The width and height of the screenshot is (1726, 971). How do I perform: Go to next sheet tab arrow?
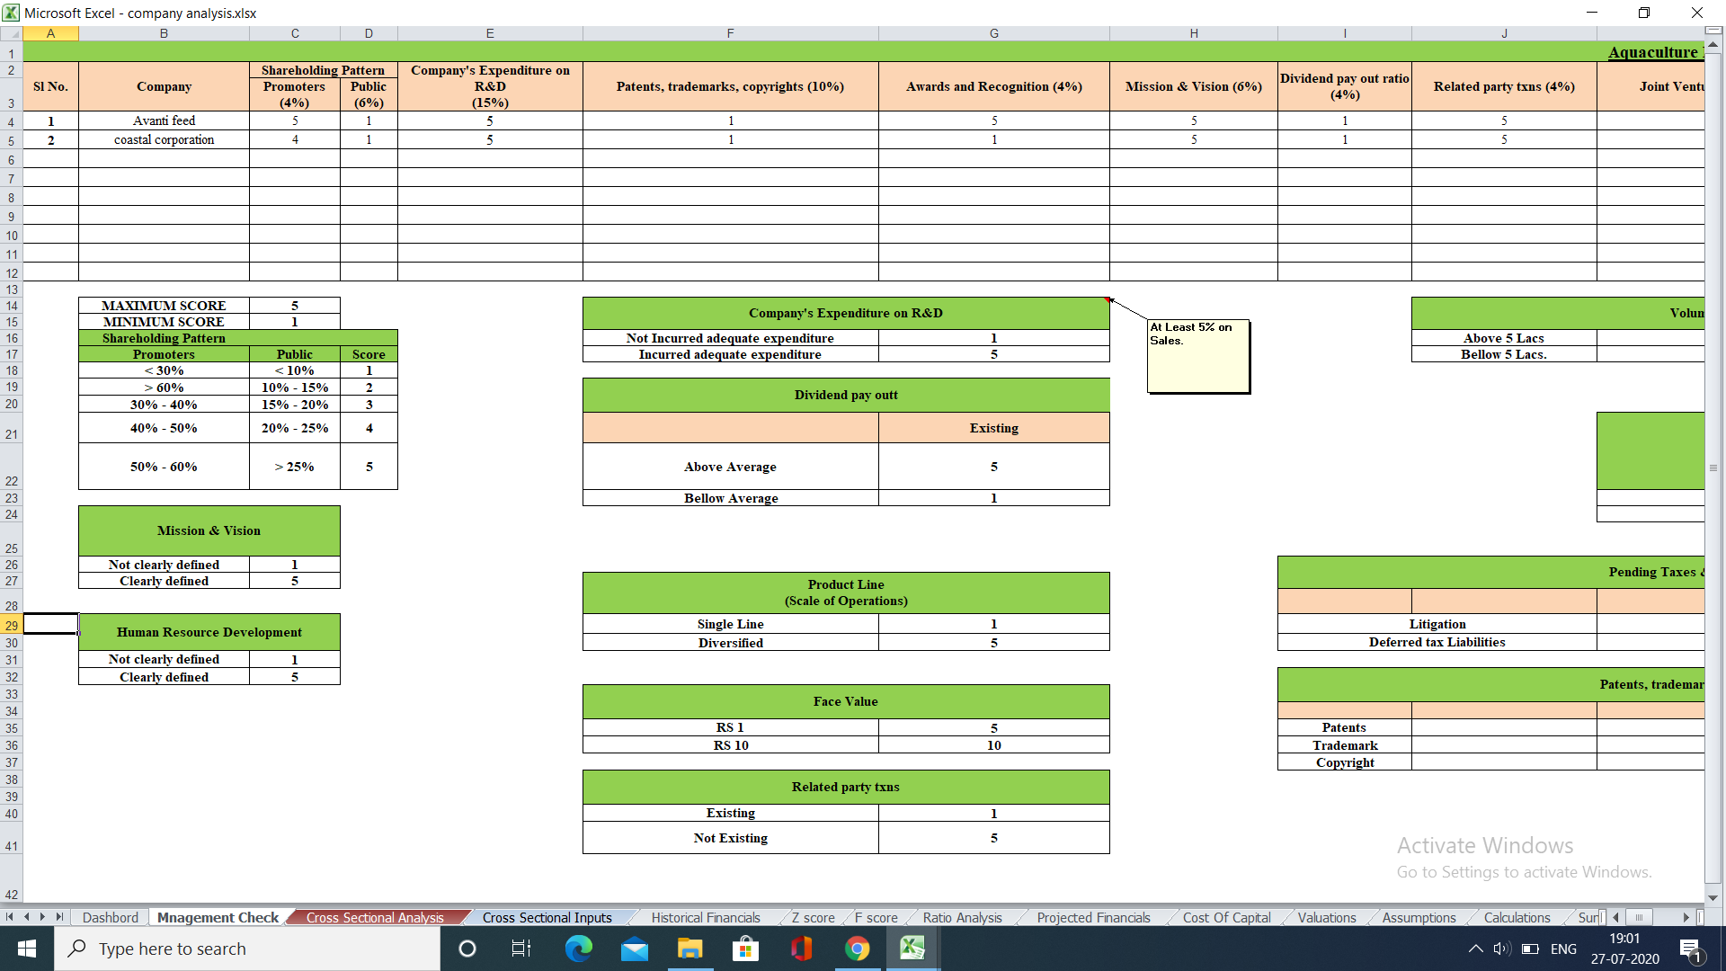[x=42, y=917]
